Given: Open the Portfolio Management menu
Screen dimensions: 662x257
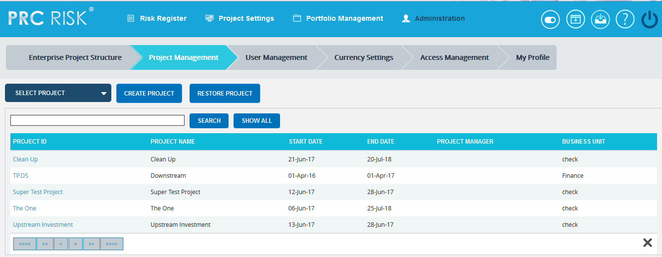Looking at the screenshot, I should (338, 18).
